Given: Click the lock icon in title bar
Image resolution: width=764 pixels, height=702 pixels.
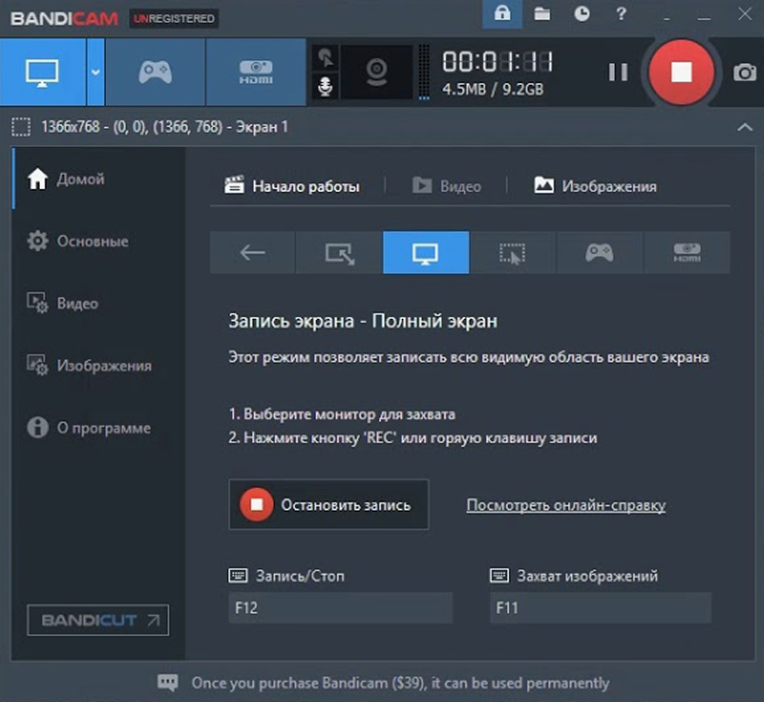Looking at the screenshot, I should (502, 14).
